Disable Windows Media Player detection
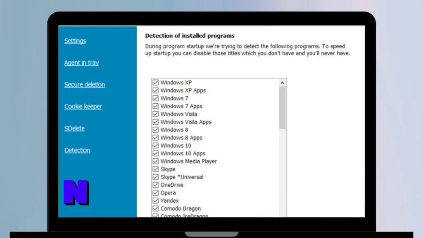The width and height of the screenshot is (423, 238). click(x=155, y=161)
